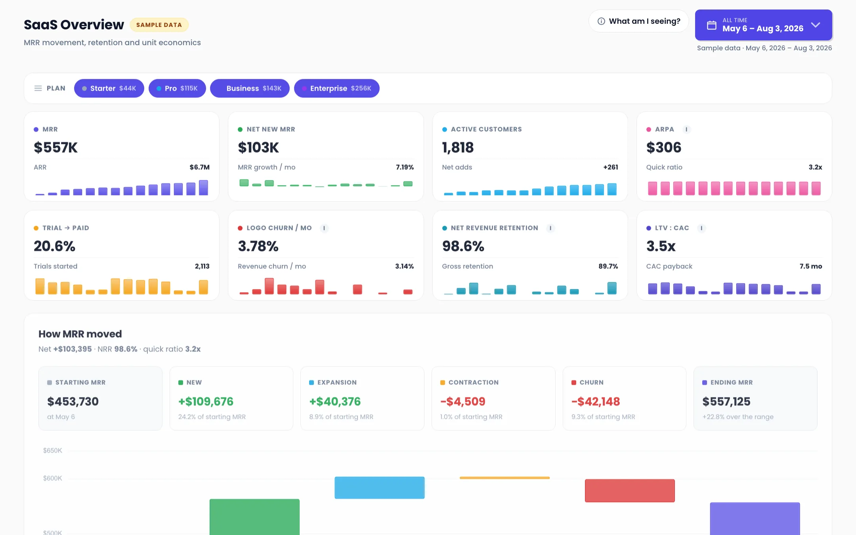Click the Logo Churn red sparkline
Viewport: 856px width, 535px height.
pyautogui.click(x=326, y=286)
